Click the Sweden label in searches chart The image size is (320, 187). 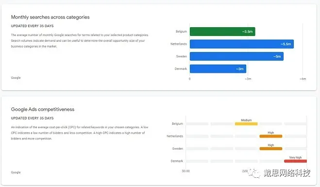pos(182,56)
